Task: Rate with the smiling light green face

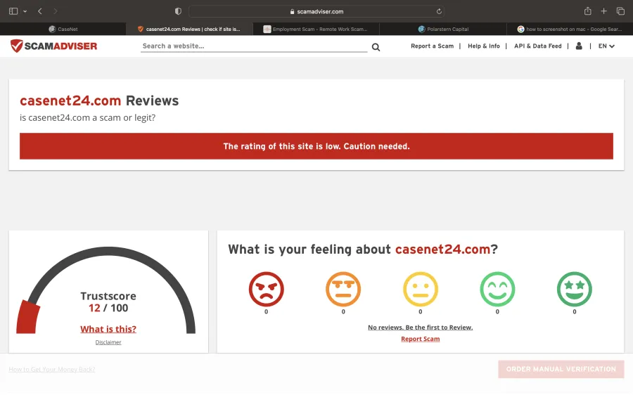Action: pyautogui.click(x=497, y=289)
